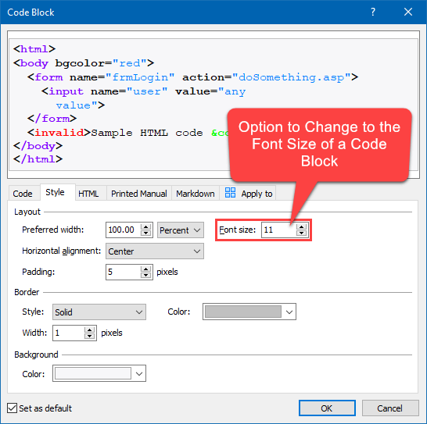
Task: Expand the Background Color dropdown arrow
Action: tap(139, 374)
